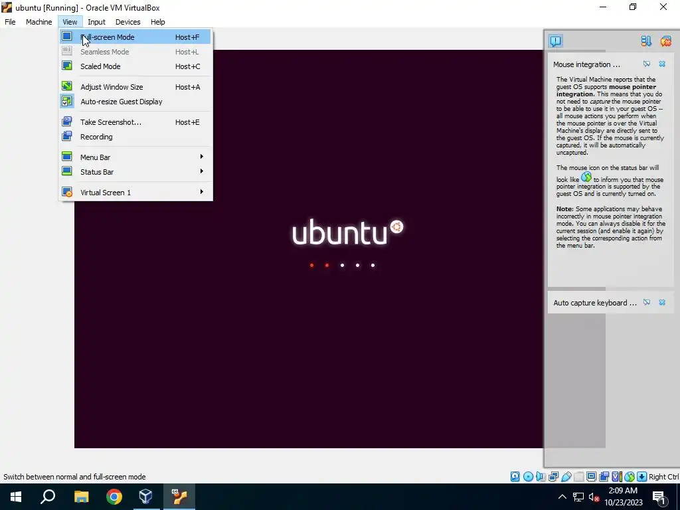Open Windows taskbar search
The width and height of the screenshot is (680, 510).
click(48, 497)
